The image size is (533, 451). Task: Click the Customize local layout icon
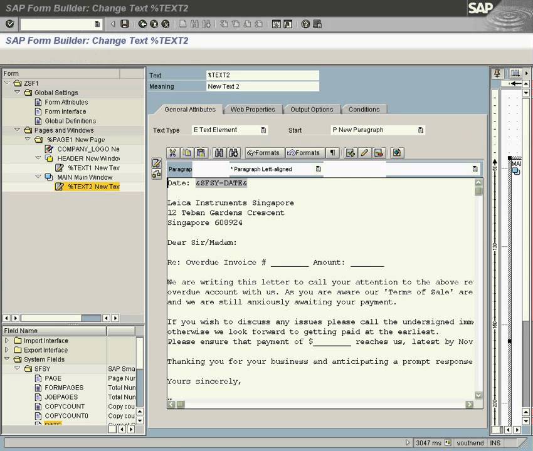pos(317,24)
